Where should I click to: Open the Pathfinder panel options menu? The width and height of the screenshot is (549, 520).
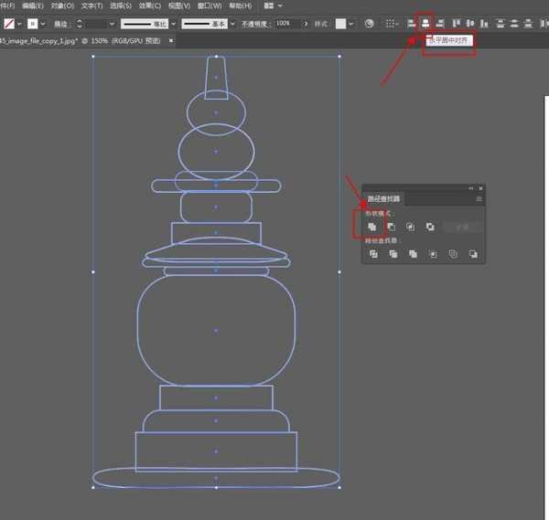(x=478, y=198)
